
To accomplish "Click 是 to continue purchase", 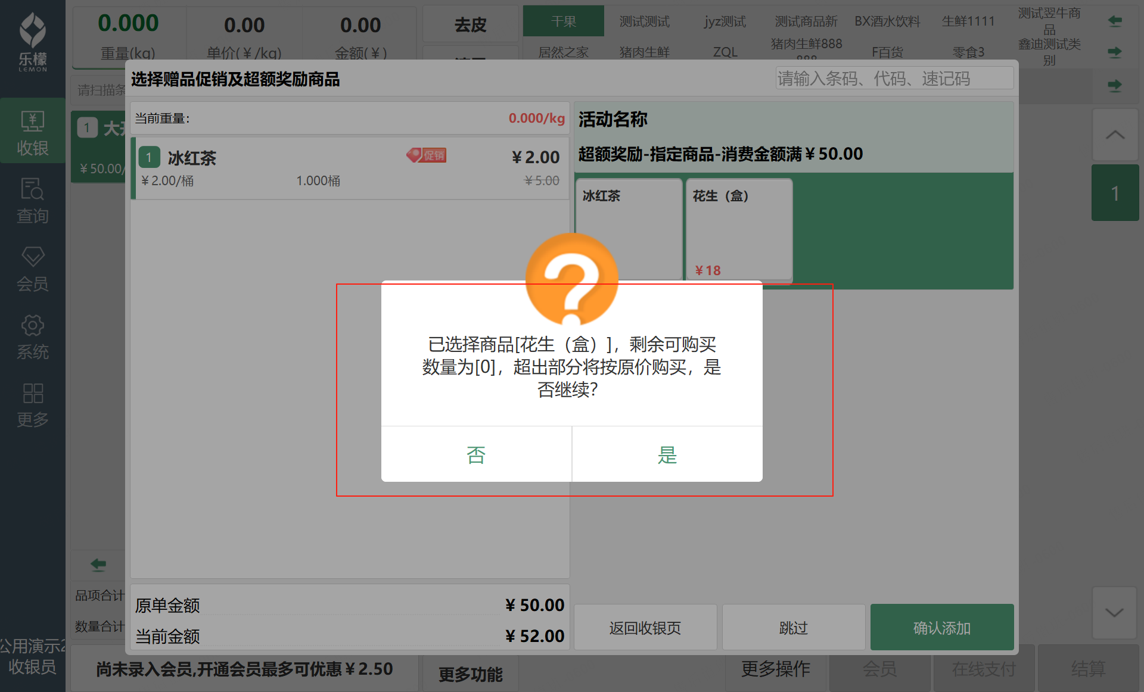I will pyautogui.click(x=667, y=454).
